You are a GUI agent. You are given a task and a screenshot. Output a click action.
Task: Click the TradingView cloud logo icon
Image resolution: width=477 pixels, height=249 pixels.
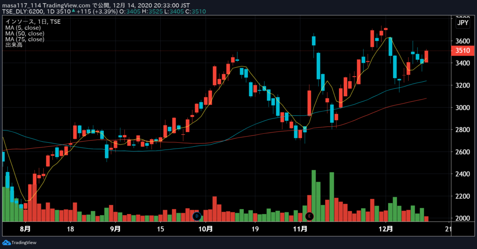(6, 242)
